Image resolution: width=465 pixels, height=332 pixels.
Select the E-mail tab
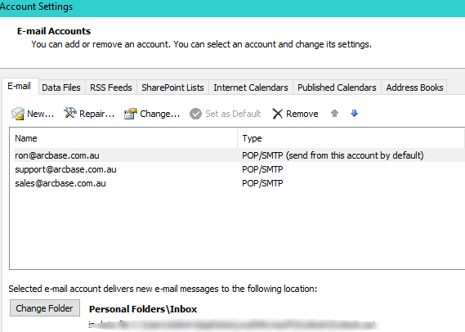(x=20, y=87)
